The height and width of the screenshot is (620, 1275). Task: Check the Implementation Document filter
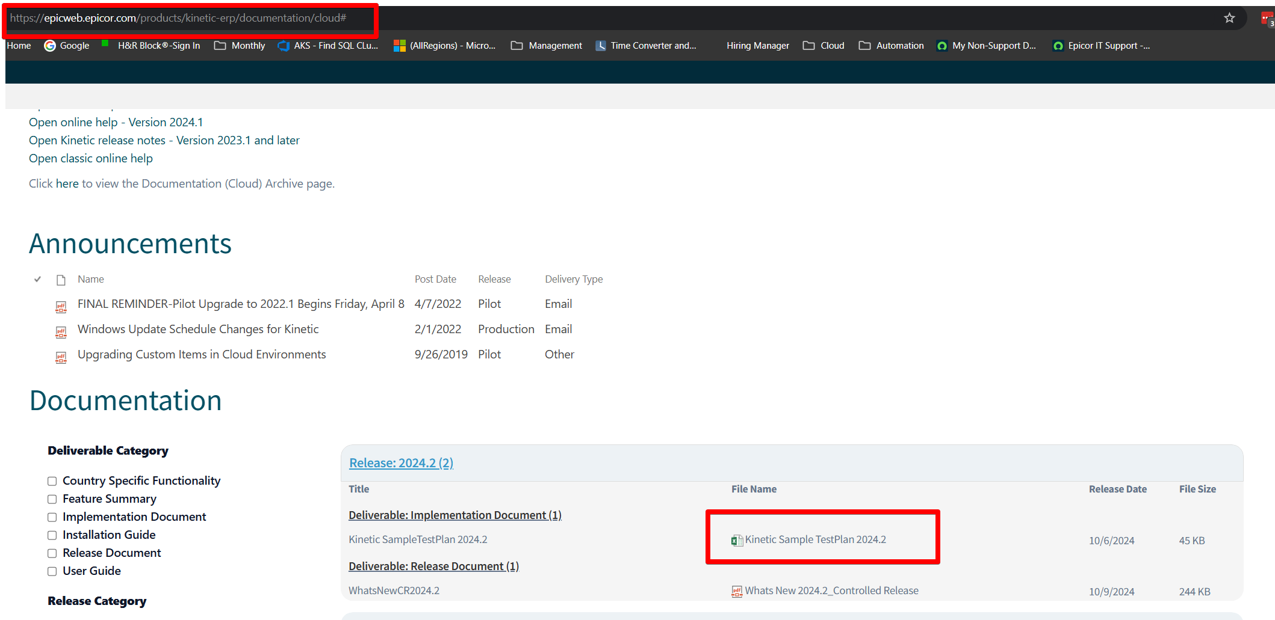coord(52,517)
